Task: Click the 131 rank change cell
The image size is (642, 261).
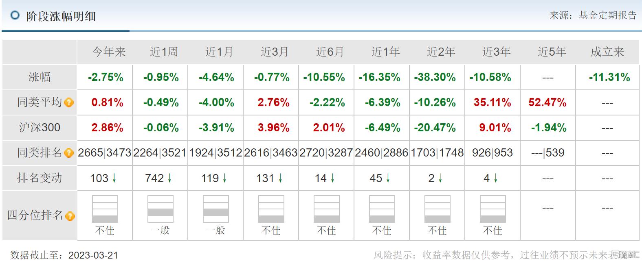Action: tap(270, 178)
